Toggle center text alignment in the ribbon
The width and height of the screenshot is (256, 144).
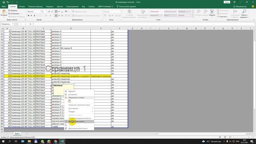[59, 16]
